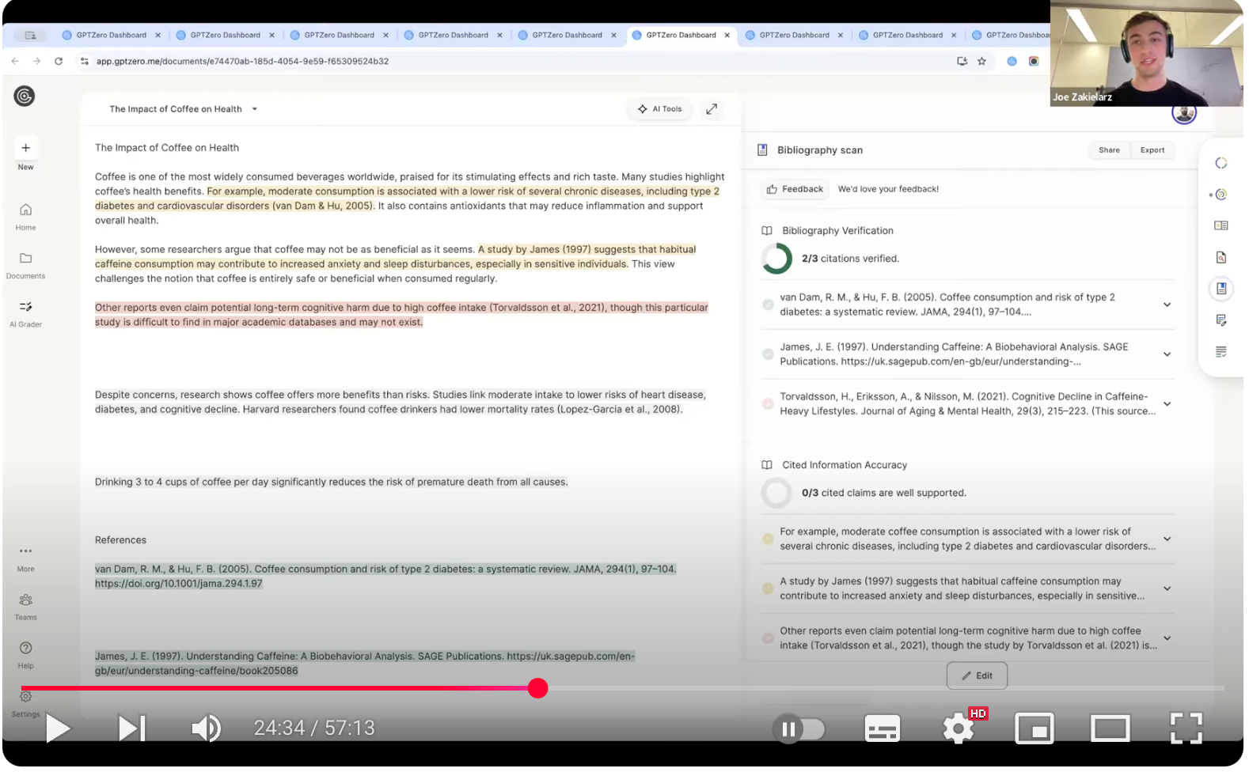Click the Bibliography Verification heading
Image resolution: width=1249 pixels, height=772 pixels.
pos(837,231)
